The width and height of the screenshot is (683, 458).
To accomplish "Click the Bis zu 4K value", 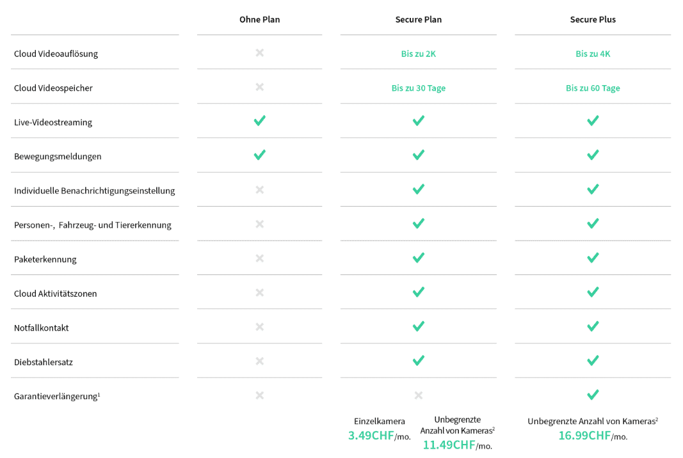I will [593, 54].
